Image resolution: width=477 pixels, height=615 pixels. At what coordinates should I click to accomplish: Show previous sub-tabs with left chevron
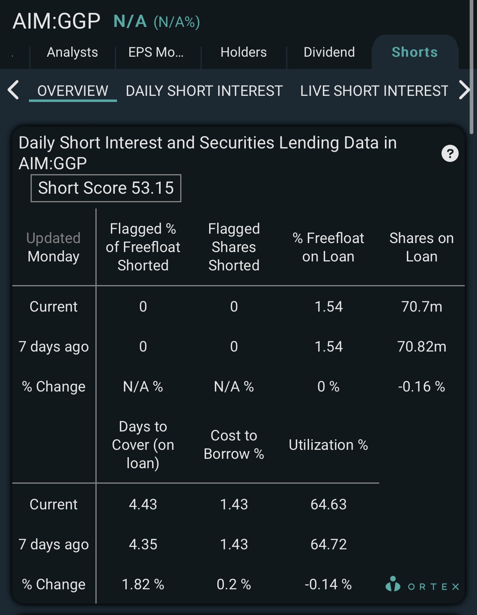pyautogui.click(x=13, y=90)
